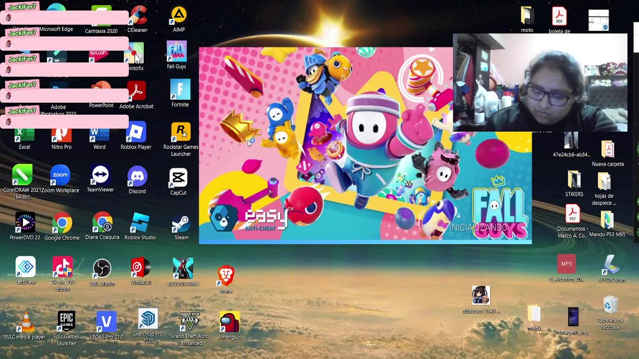Viewport: 639px width, 359px height.
Task: Select the boleta de PDF file
Action: pyautogui.click(x=559, y=20)
